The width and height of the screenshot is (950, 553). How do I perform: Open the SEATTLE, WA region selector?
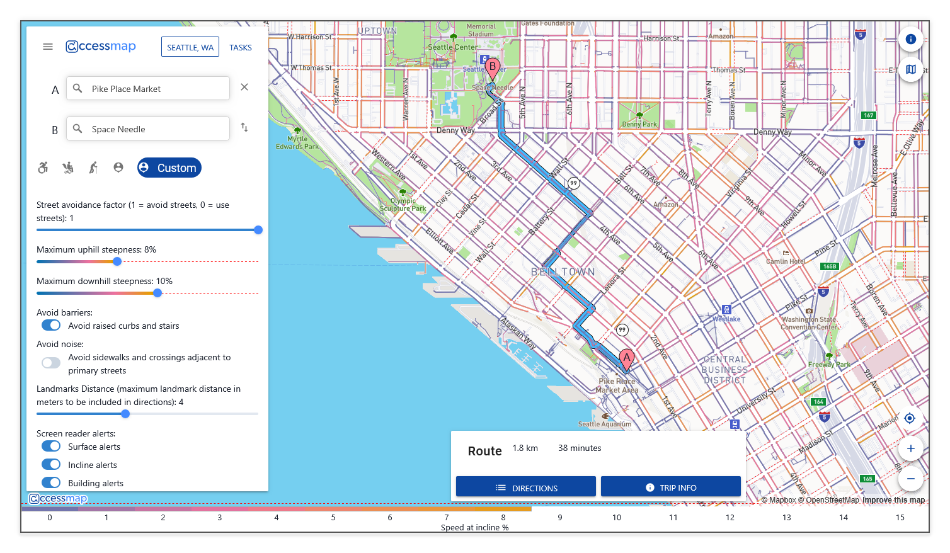click(190, 47)
